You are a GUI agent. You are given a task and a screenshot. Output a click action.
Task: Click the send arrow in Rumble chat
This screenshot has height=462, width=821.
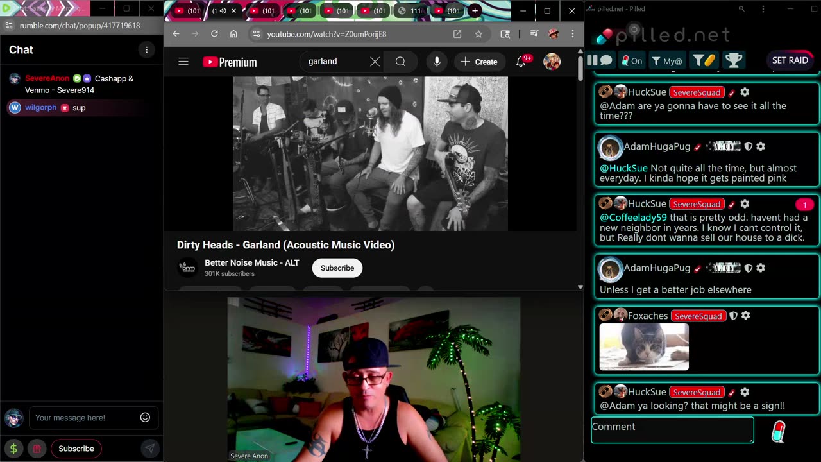click(x=149, y=449)
